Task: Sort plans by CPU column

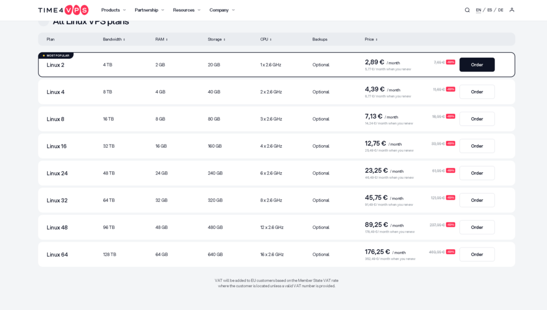Action: point(265,39)
